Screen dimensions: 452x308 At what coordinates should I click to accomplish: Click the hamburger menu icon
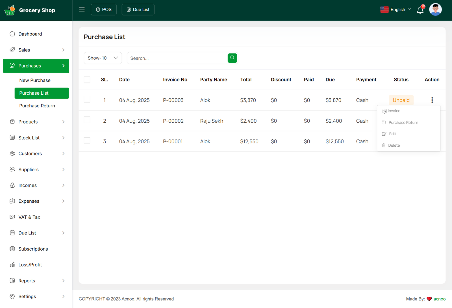(x=82, y=9)
